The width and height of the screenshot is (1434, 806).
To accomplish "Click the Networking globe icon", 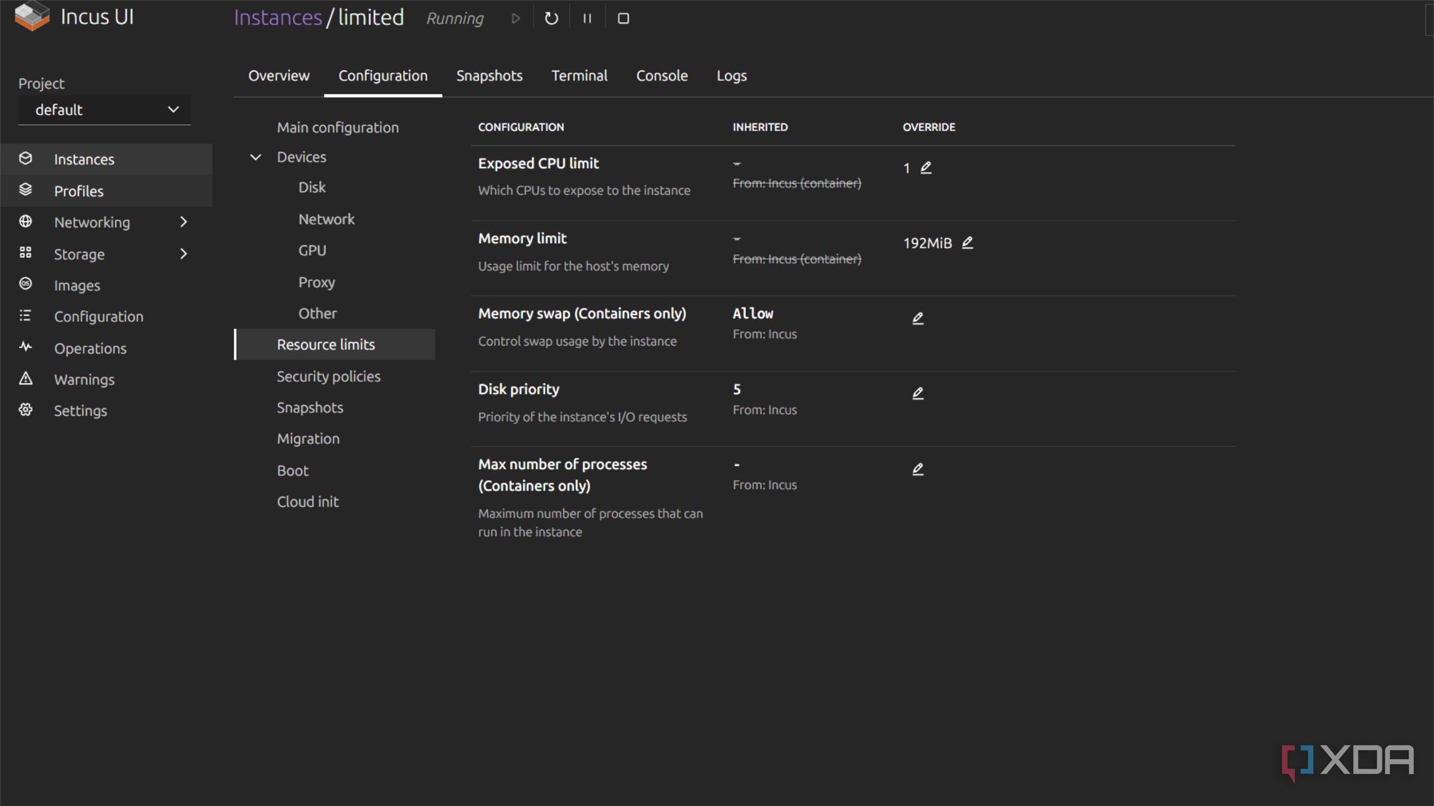I will click(x=25, y=222).
